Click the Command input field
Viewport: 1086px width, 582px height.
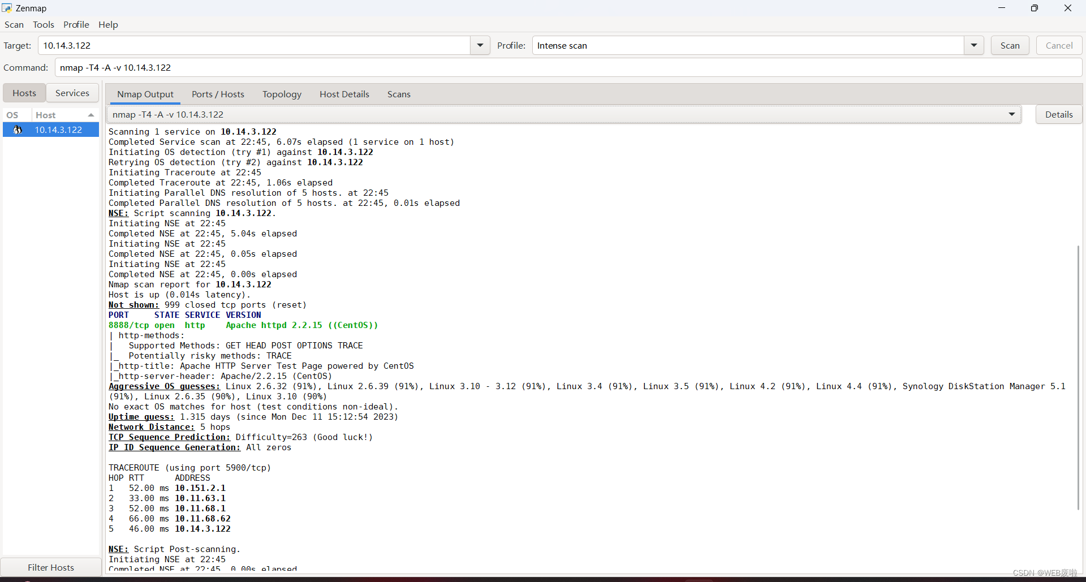point(568,67)
